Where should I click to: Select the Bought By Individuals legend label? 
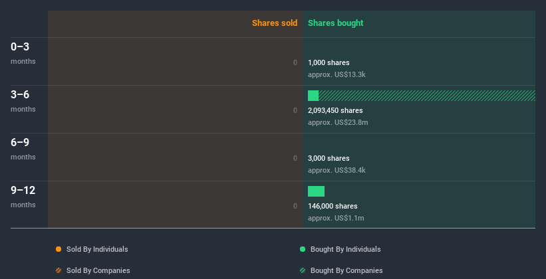(345, 249)
